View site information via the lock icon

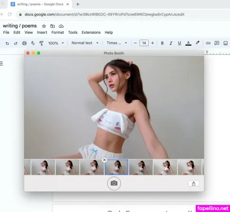(x=20, y=15)
